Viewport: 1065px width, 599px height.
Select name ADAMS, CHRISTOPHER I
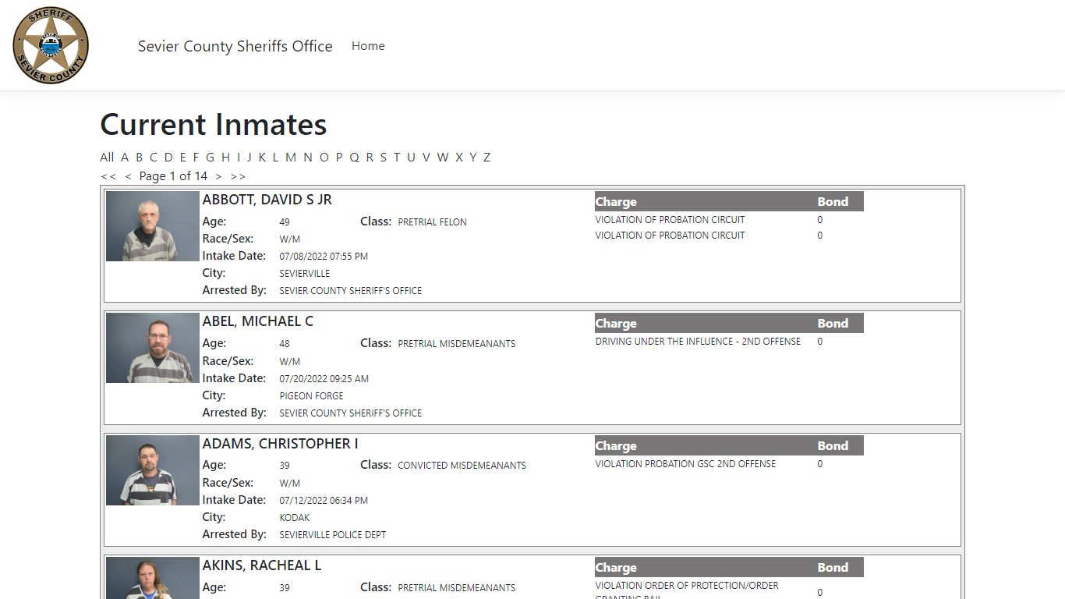coord(281,444)
